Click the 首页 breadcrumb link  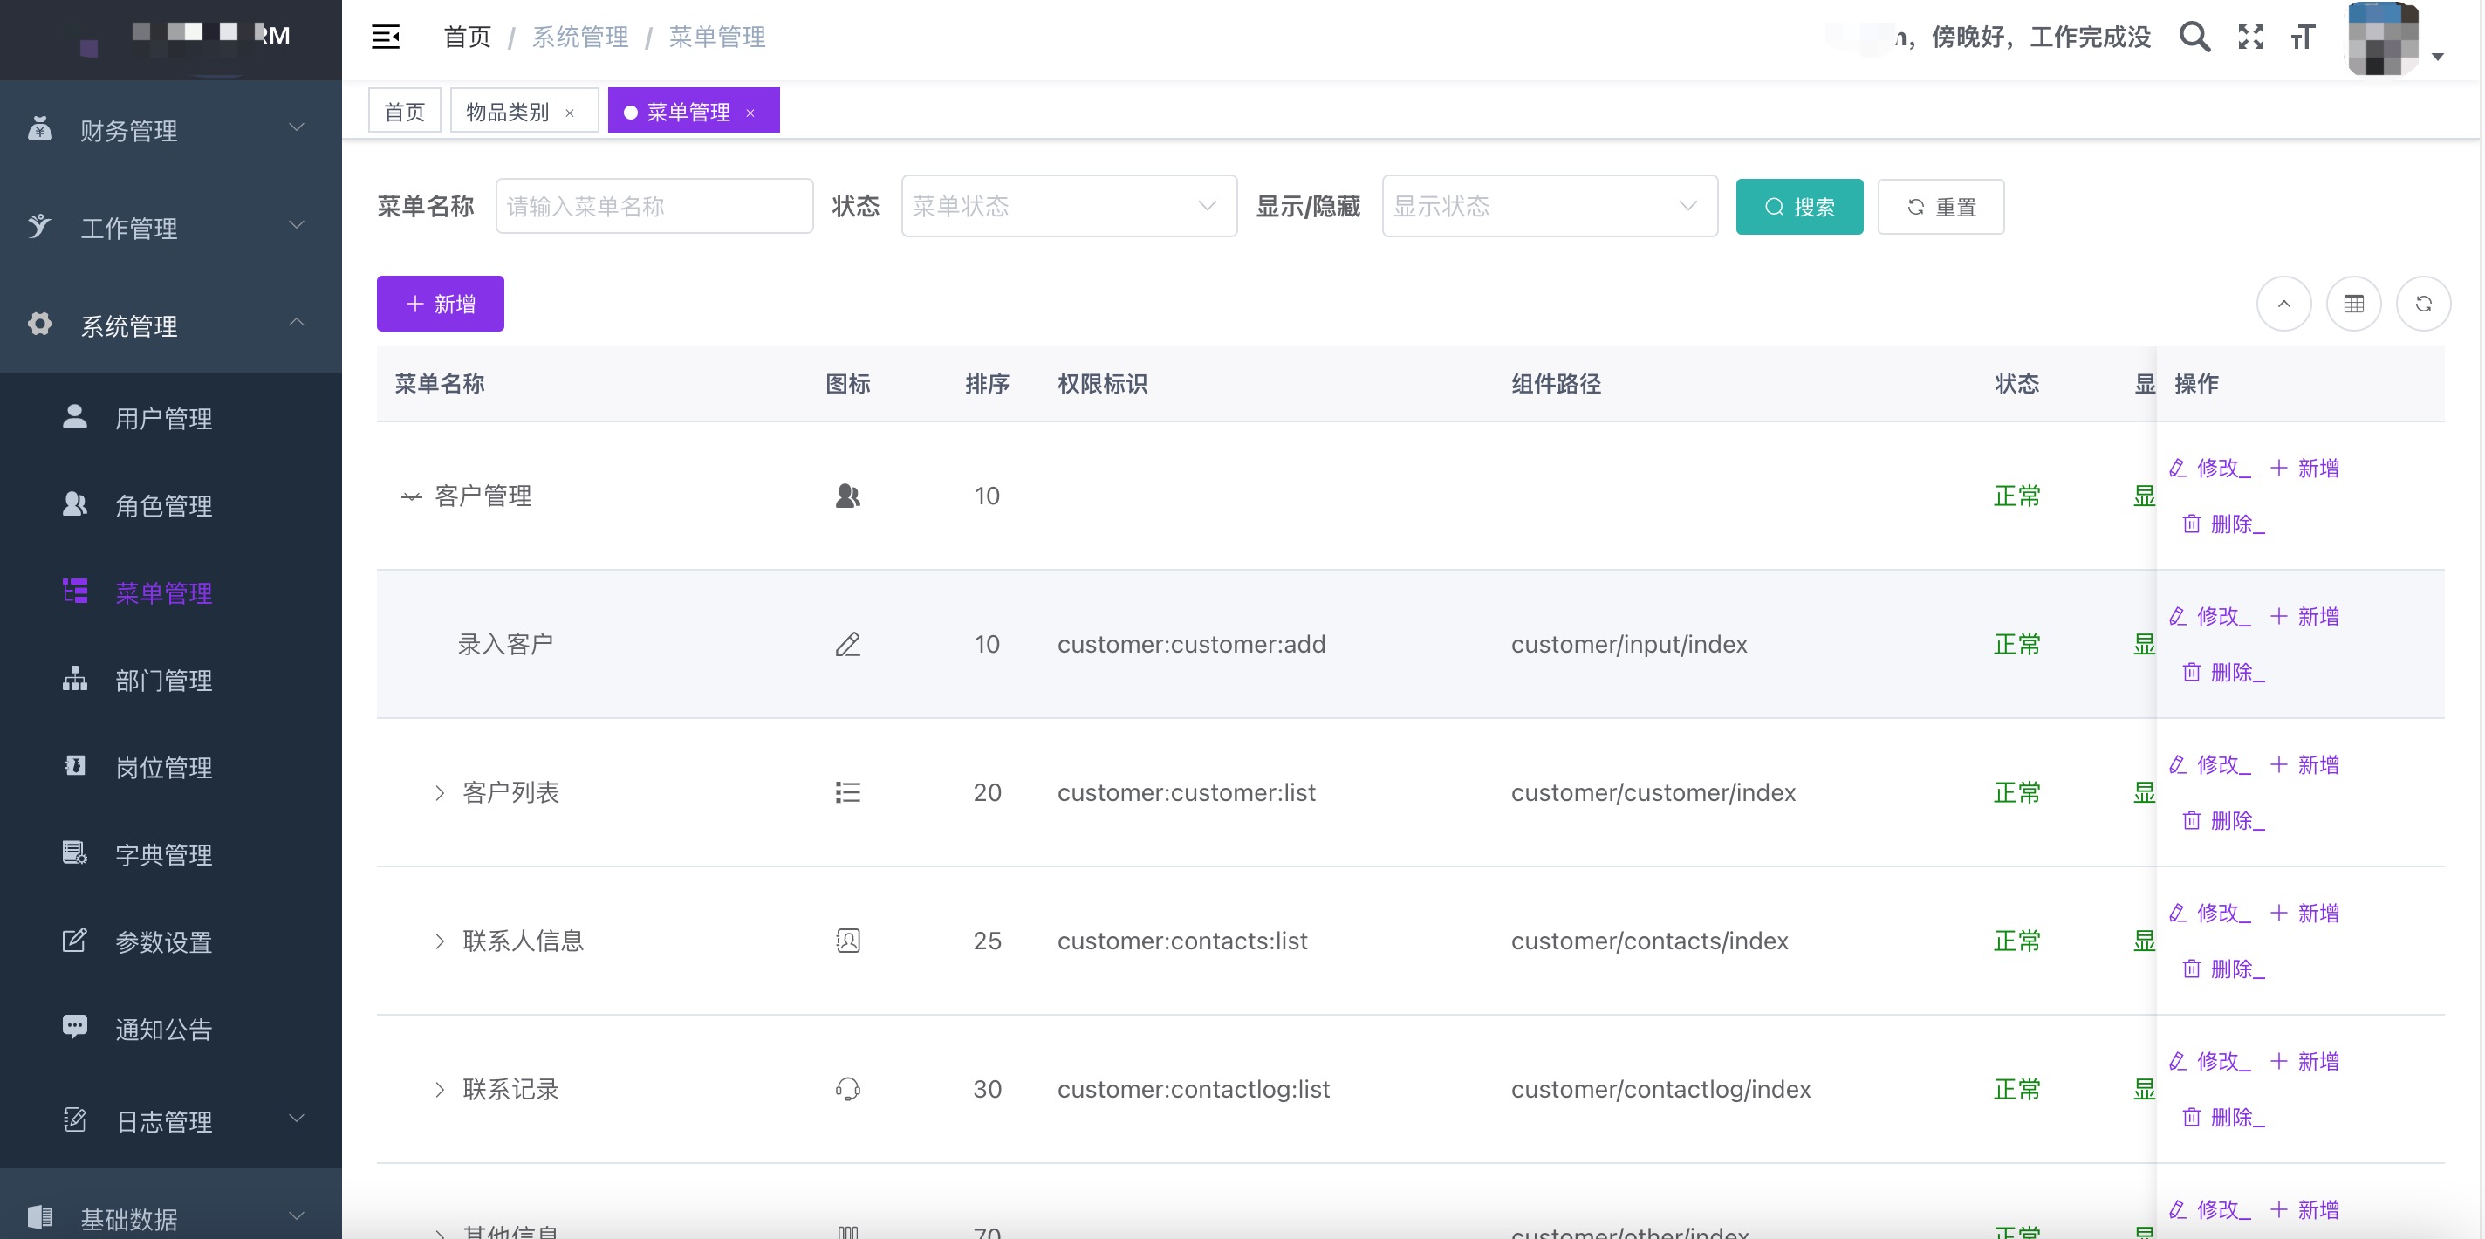(x=467, y=37)
